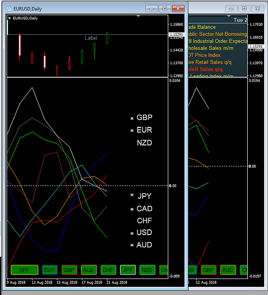Click the 1.17030 price value in the background window
Screen dimensions: 268x295
pos(256,25)
